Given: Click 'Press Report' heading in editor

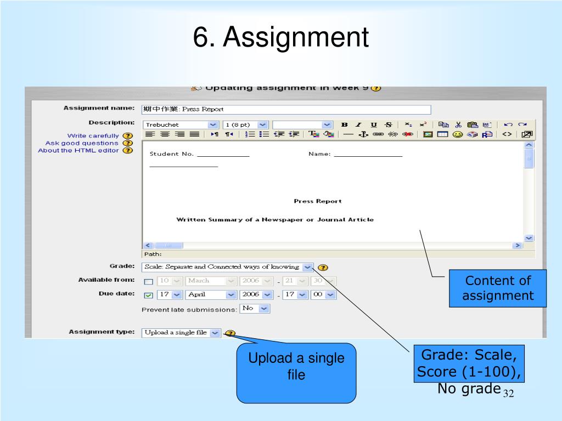Looking at the screenshot, I should click(x=318, y=201).
